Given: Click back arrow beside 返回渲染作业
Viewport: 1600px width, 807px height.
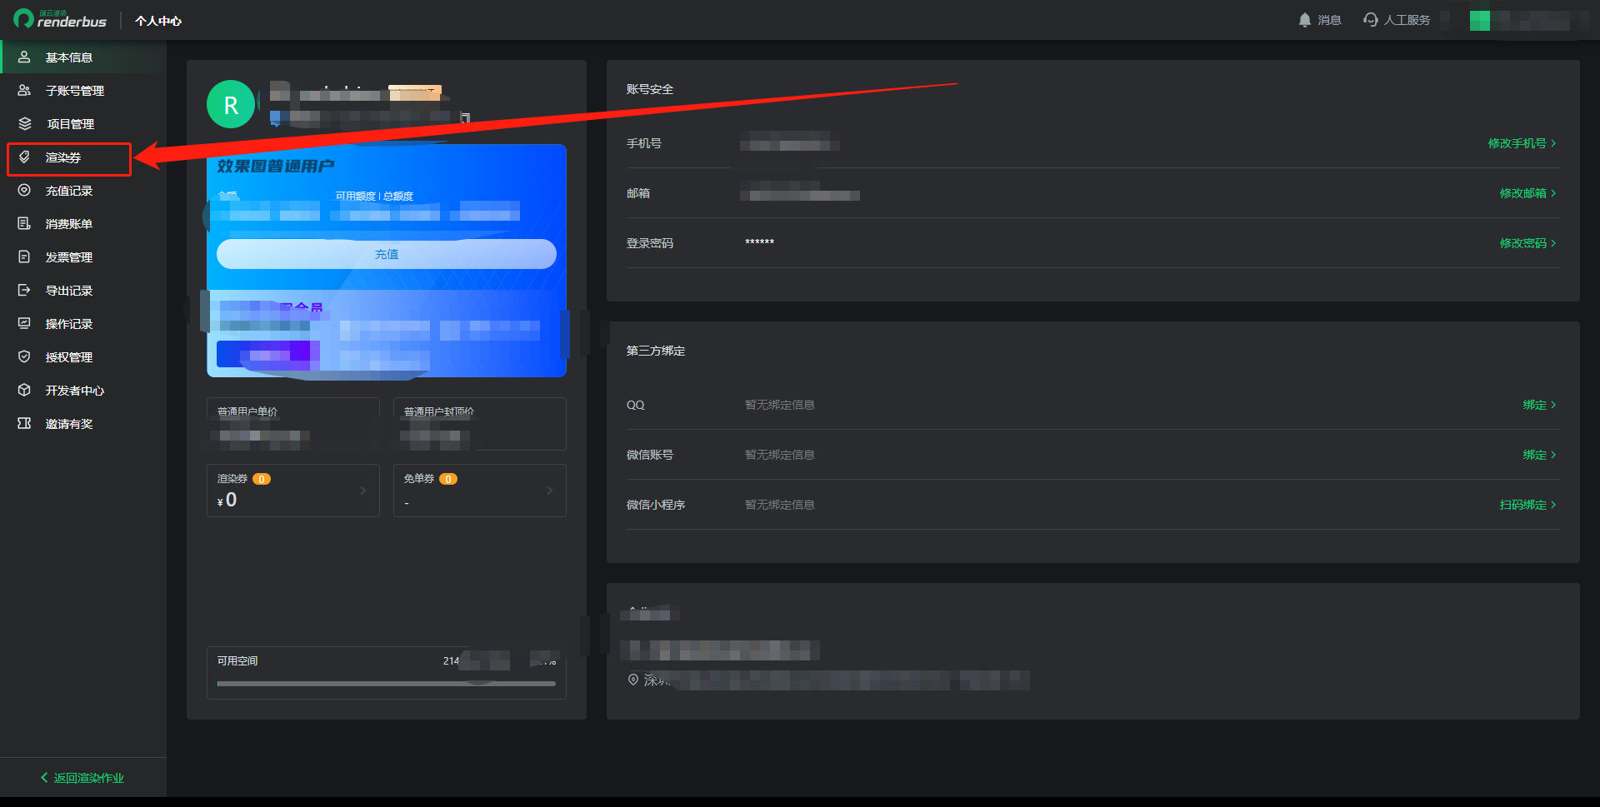Looking at the screenshot, I should click(44, 777).
